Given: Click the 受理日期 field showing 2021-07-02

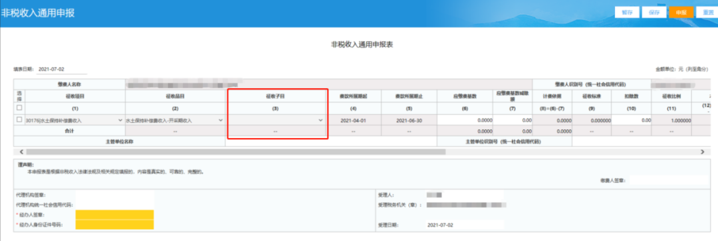Looking at the screenshot, I should pyautogui.click(x=464, y=225).
